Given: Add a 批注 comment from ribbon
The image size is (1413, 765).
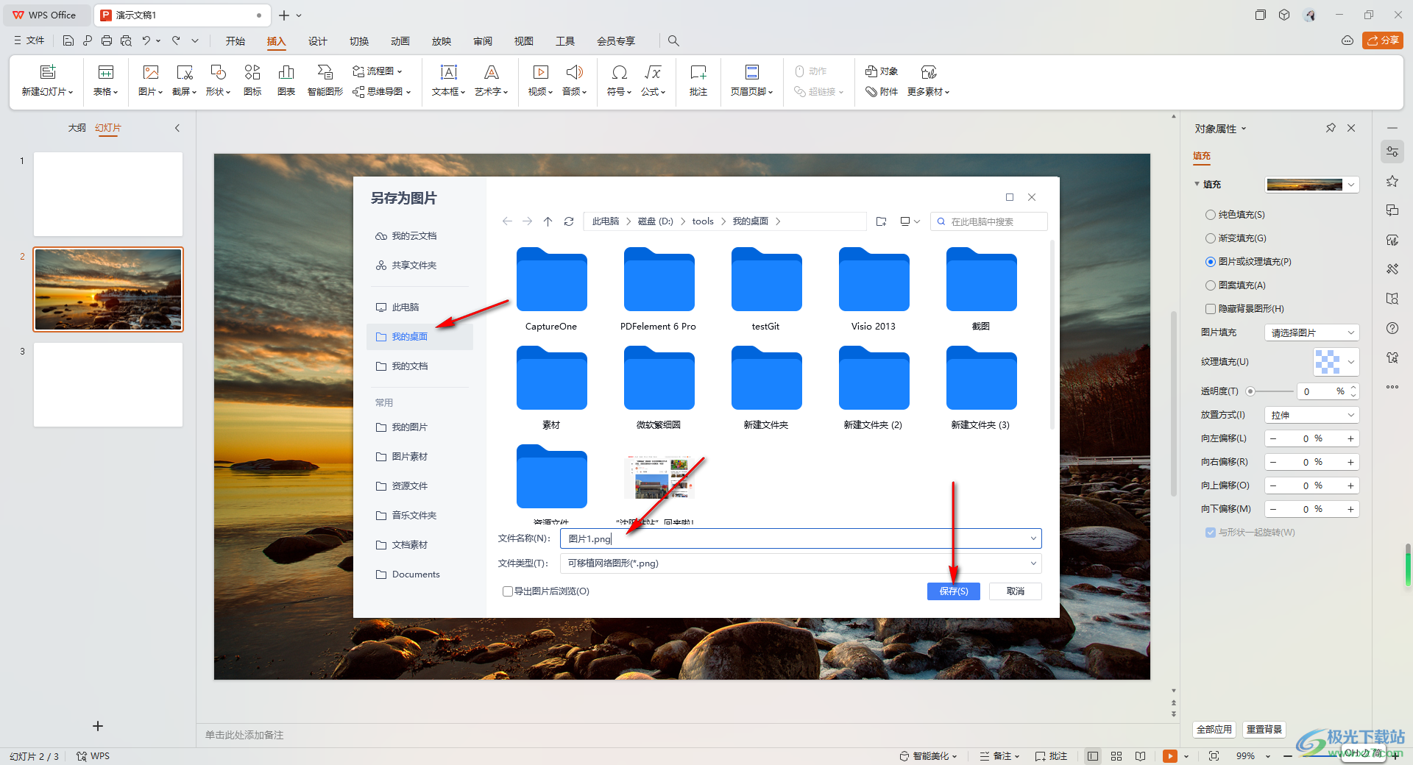Looking at the screenshot, I should pos(698,81).
